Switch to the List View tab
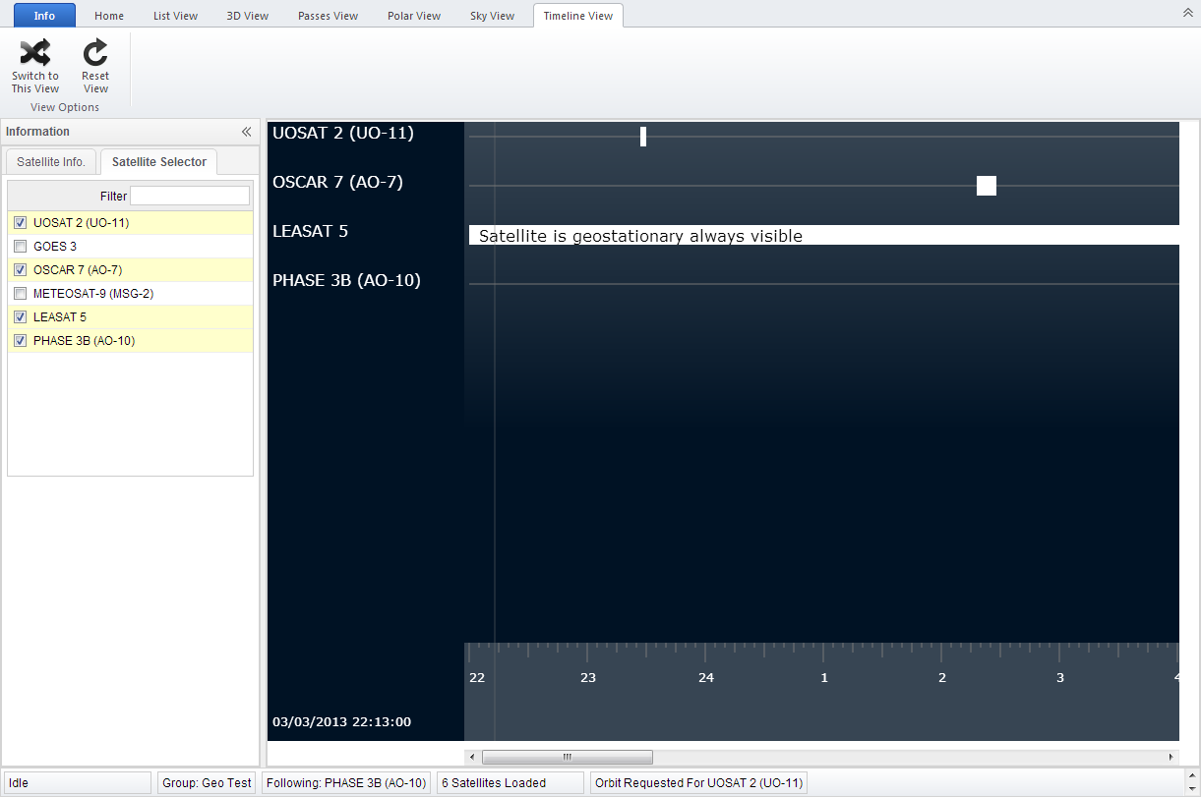The image size is (1201, 797). pos(176,16)
